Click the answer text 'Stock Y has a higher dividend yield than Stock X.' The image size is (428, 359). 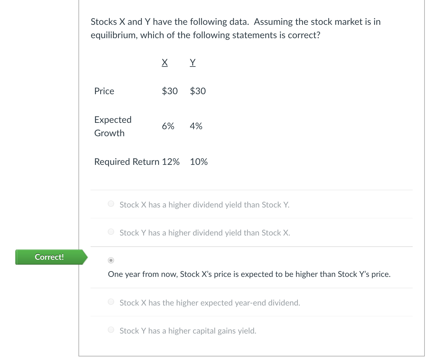point(205,233)
